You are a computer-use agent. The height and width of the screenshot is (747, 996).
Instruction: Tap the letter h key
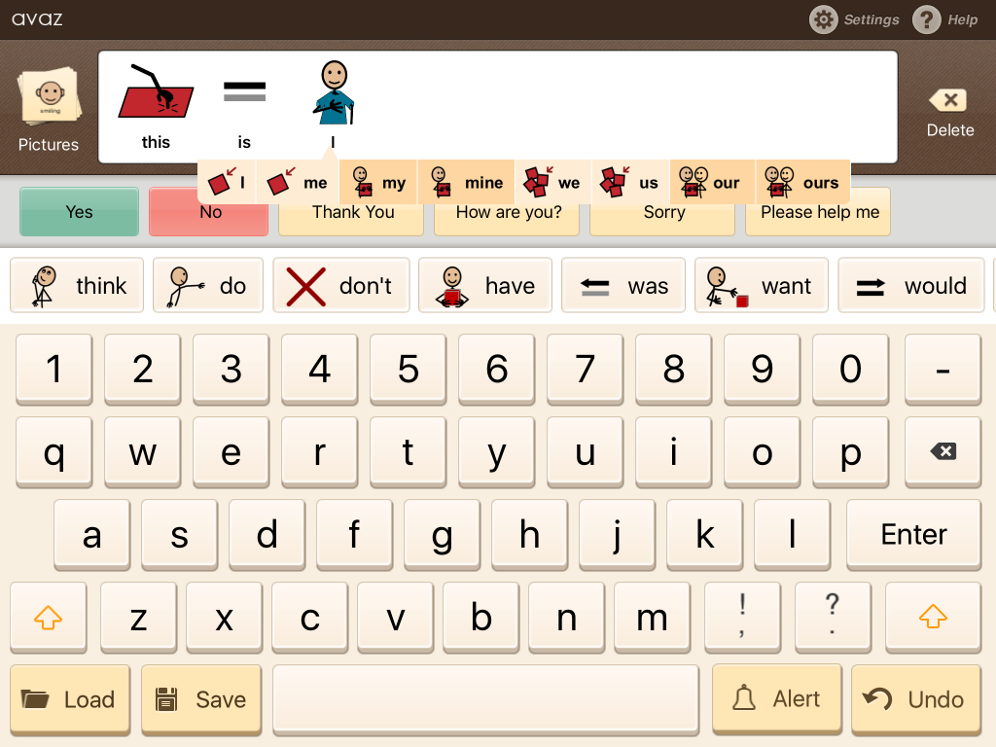[x=529, y=534]
